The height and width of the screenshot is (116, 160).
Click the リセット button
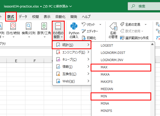click(x=89, y=24)
